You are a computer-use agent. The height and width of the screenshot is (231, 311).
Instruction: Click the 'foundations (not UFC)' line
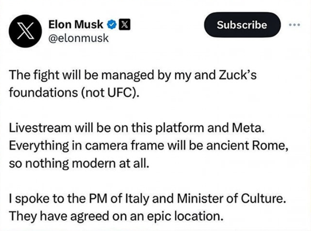(74, 92)
